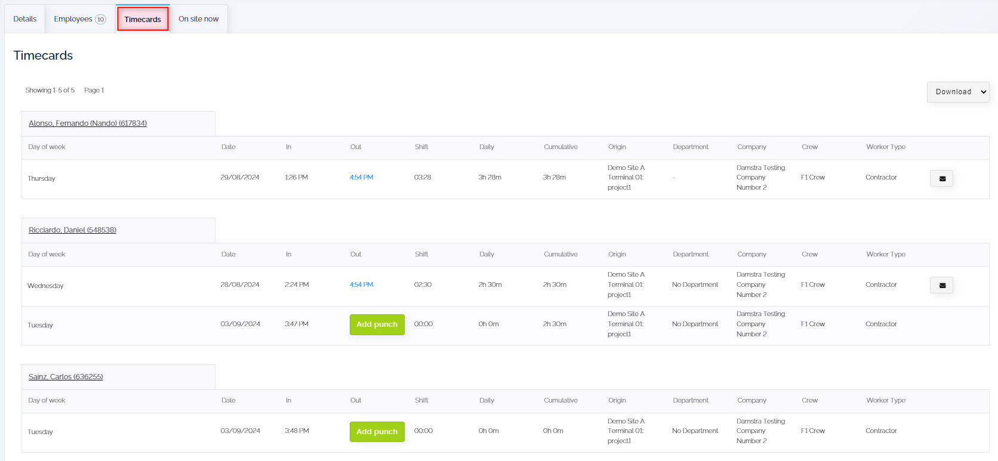Viewport: 998px width, 461px height.
Task: Click Sainz's 03/09/2024 date cell
Action: pyautogui.click(x=241, y=431)
